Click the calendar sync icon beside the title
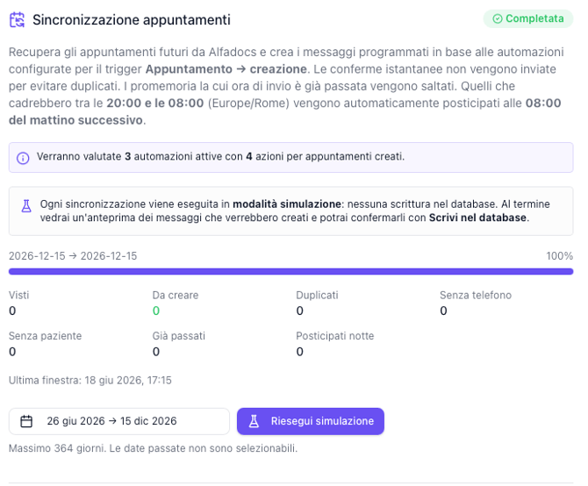Viewport: 588px width, 486px height. pyautogui.click(x=17, y=20)
